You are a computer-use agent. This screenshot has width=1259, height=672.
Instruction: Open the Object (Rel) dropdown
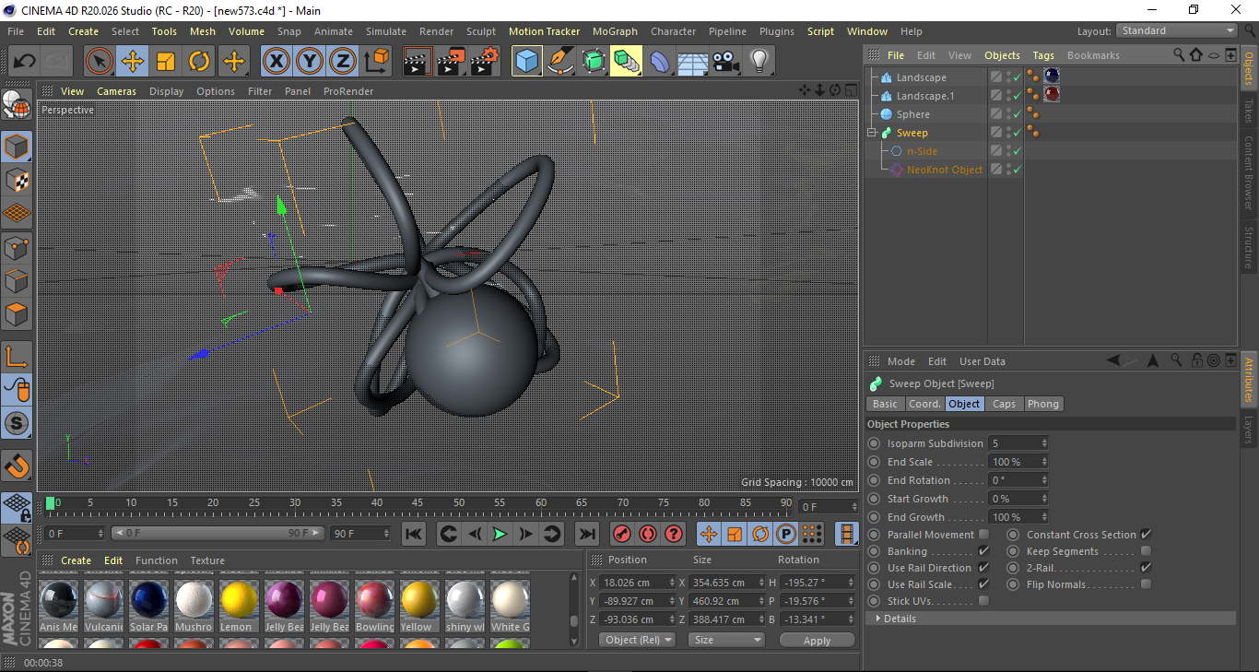636,640
